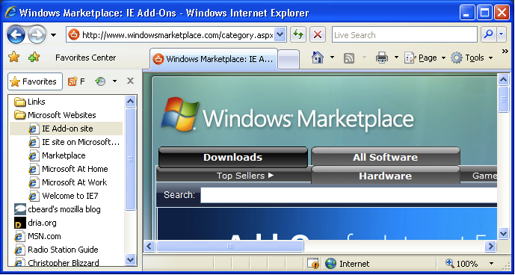This screenshot has height=275, width=515.
Task: Open the Print options dropdown arrow
Action: [x=396, y=58]
